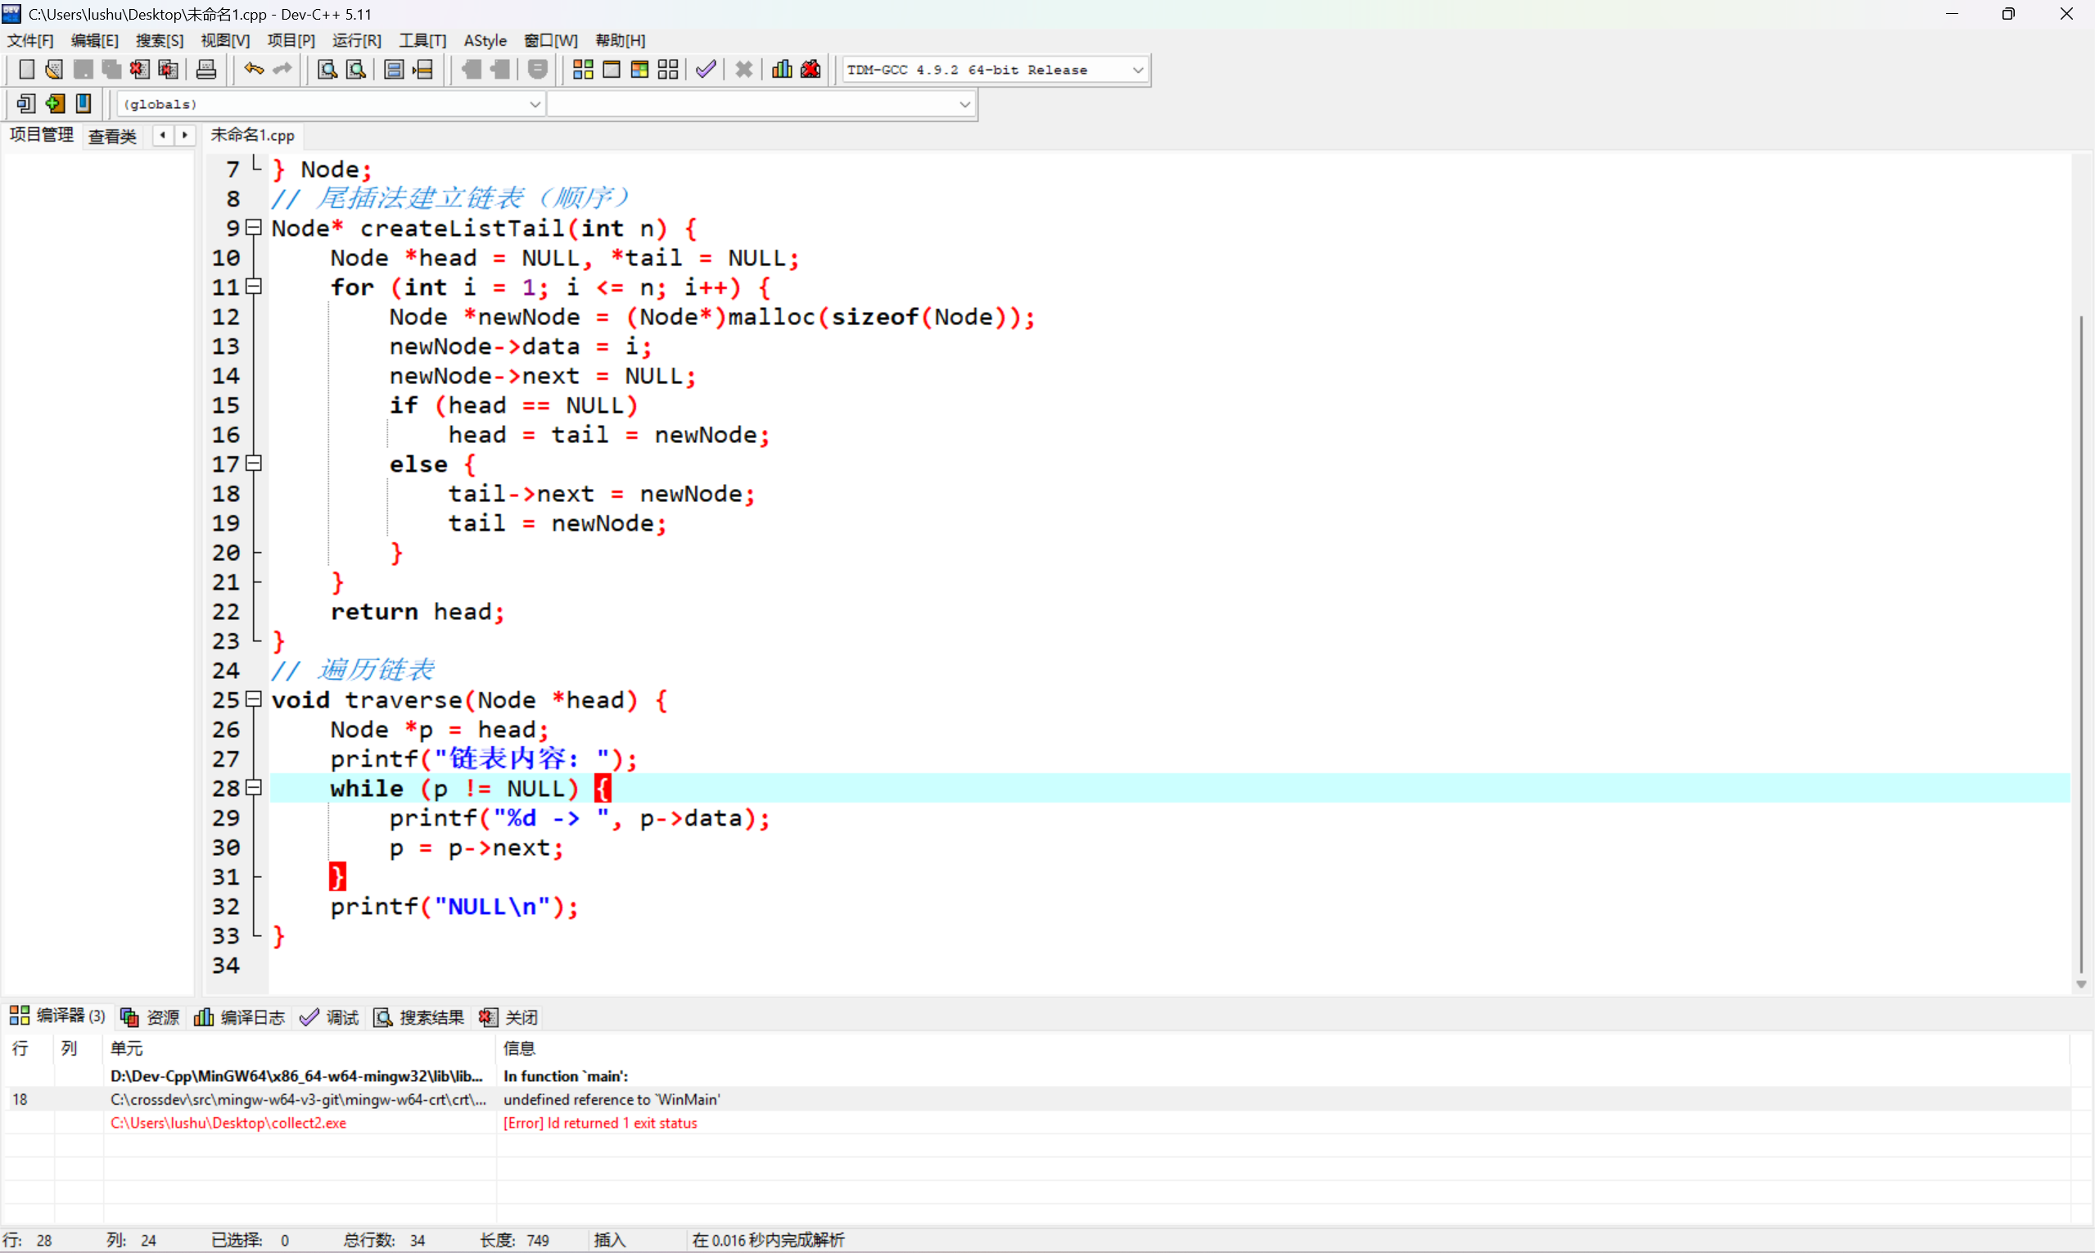The height and width of the screenshot is (1253, 2095).
Task: Collapse the for loop fold at line 11
Action: [x=253, y=287]
